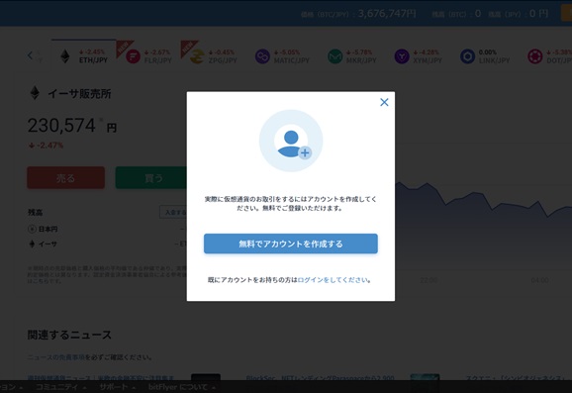Click the green 買う buy button
The width and height of the screenshot is (572, 393).
click(x=151, y=178)
